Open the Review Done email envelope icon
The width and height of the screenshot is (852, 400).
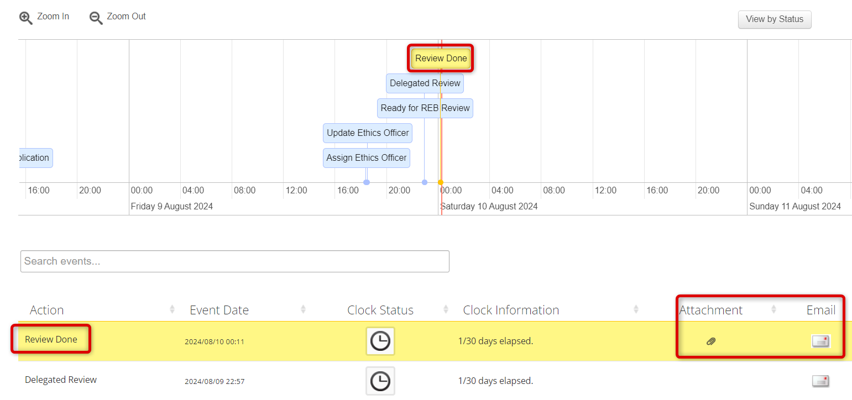pyautogui.click(x=820, y=341)
